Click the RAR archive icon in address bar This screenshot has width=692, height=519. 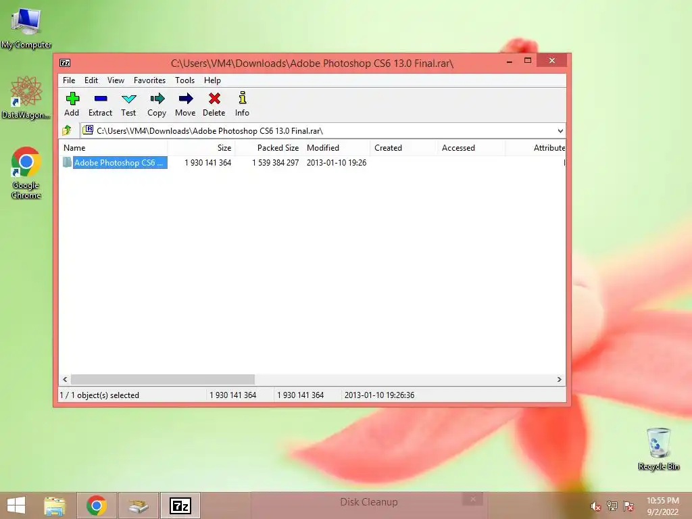click(89, 130)
